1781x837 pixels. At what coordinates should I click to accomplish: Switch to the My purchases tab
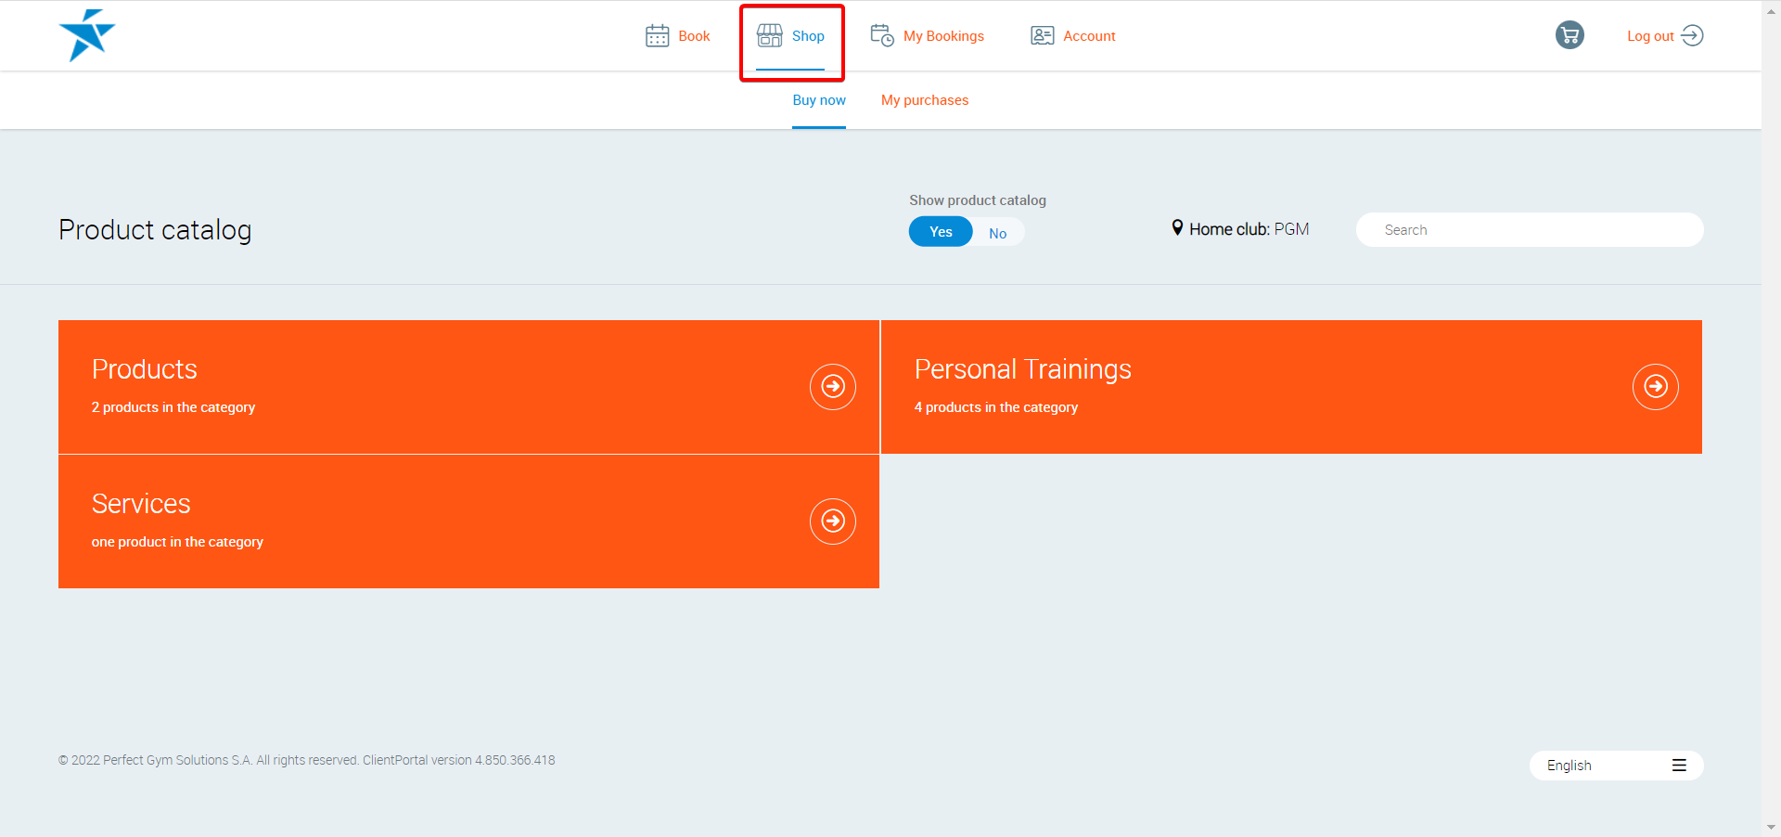[924, 100]
